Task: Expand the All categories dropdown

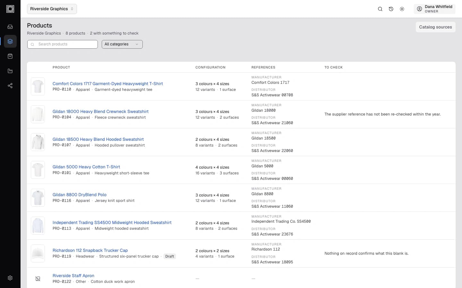Action: [x=122, y=44]
